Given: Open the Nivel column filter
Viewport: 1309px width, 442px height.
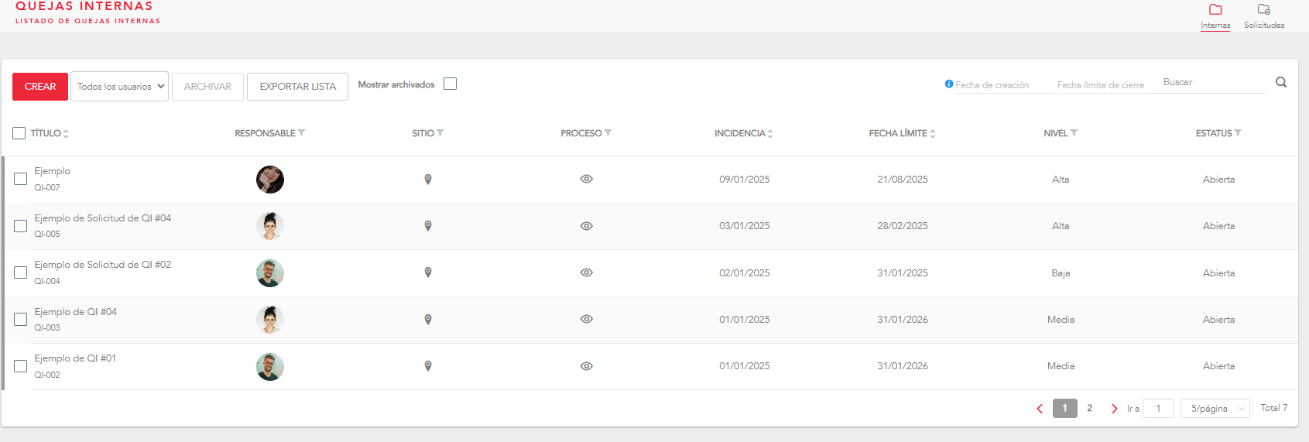Looking at the screenshot, I should (x=1074, y=133).
